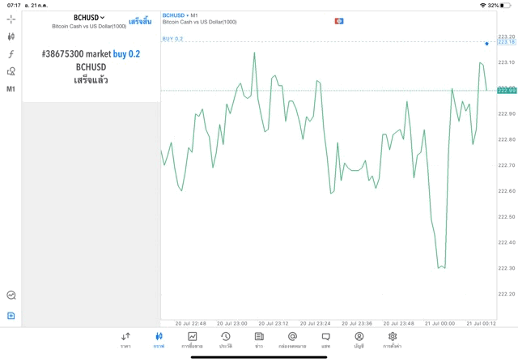Switch to the Quotes tab
518x362 pixels.
125,339
